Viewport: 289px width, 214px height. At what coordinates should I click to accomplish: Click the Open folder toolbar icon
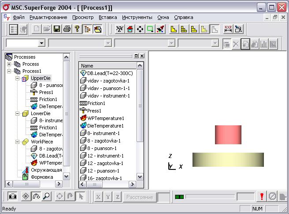[47, 29]
